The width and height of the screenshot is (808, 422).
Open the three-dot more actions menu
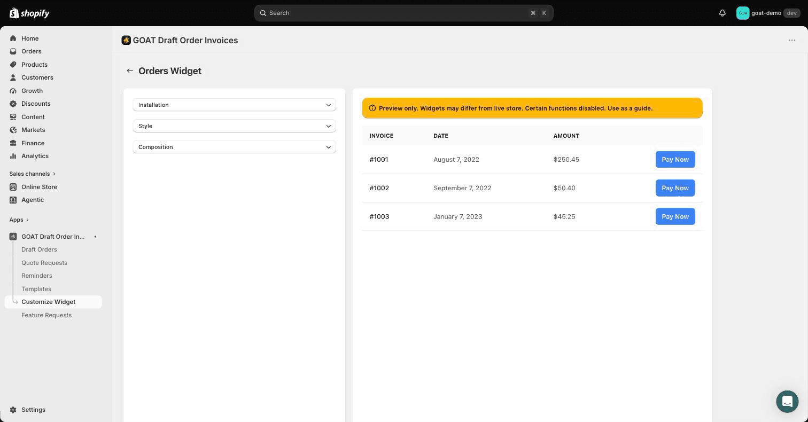[792, 40]
